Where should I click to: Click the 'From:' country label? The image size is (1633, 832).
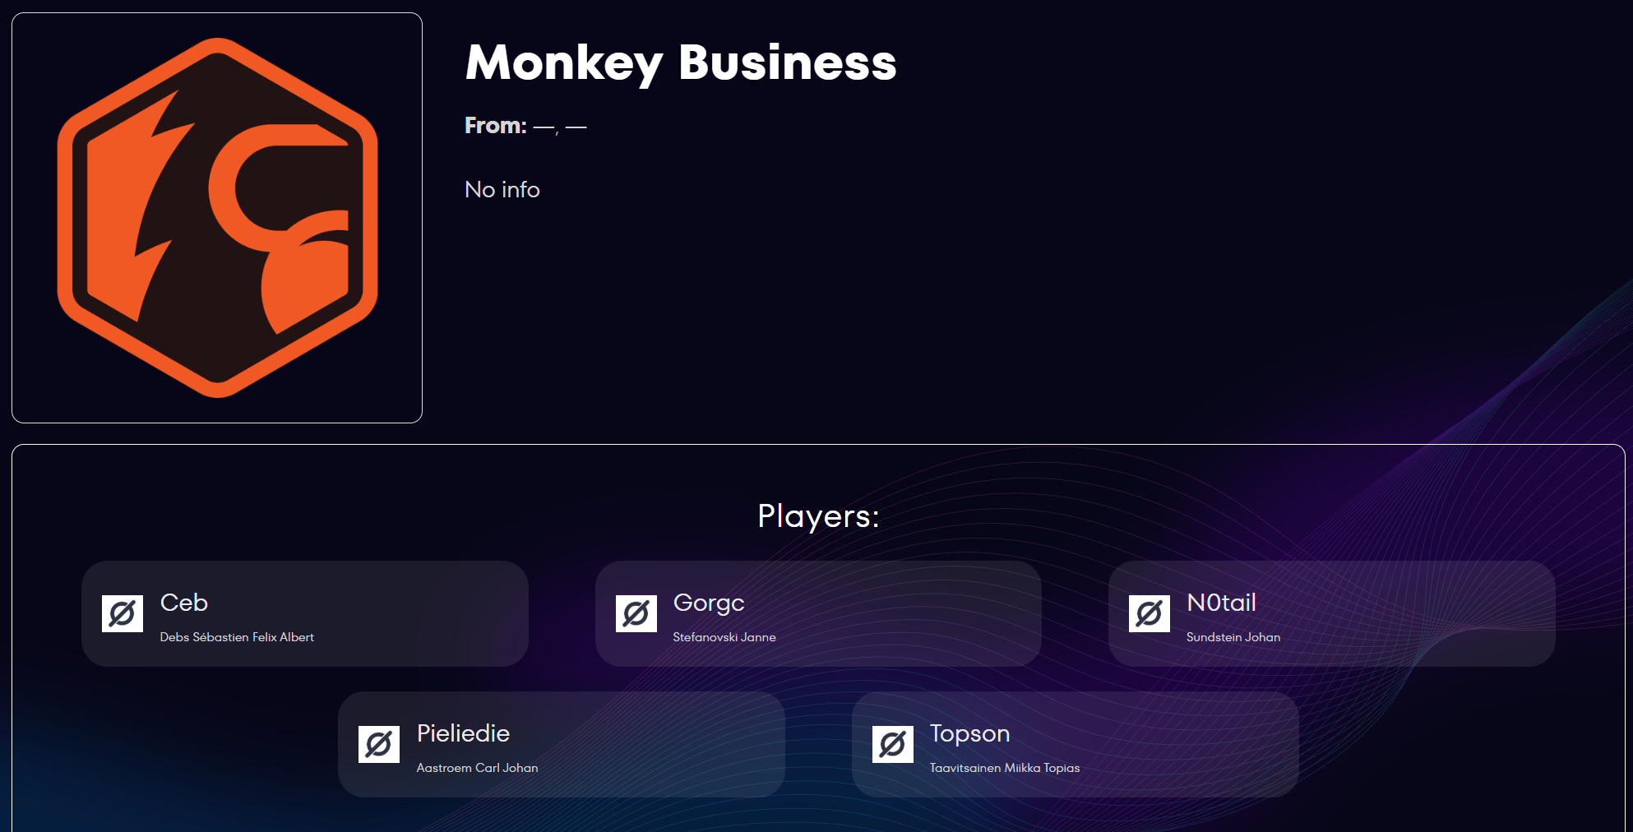(x=495, y=126)
